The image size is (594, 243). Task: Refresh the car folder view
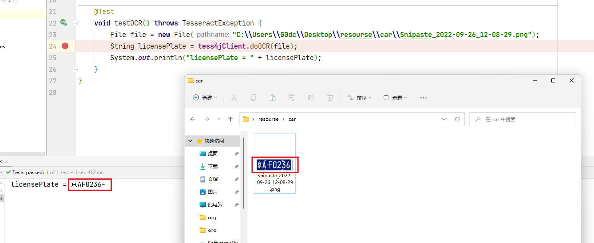457,119
